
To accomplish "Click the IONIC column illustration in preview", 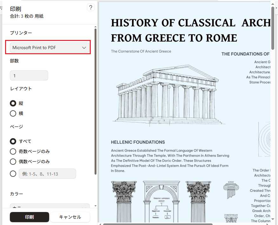I will tap(231, 190).
